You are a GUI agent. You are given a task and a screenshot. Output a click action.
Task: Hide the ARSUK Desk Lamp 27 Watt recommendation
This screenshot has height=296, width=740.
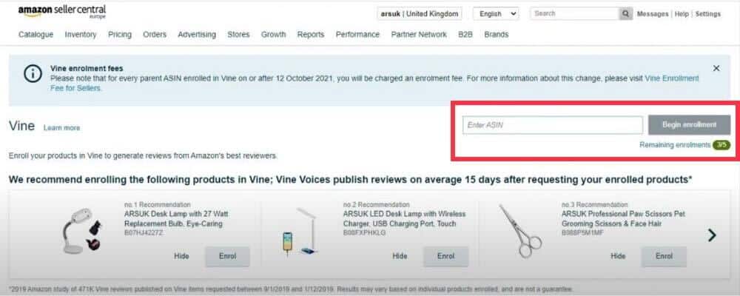(x=182, y=256)
